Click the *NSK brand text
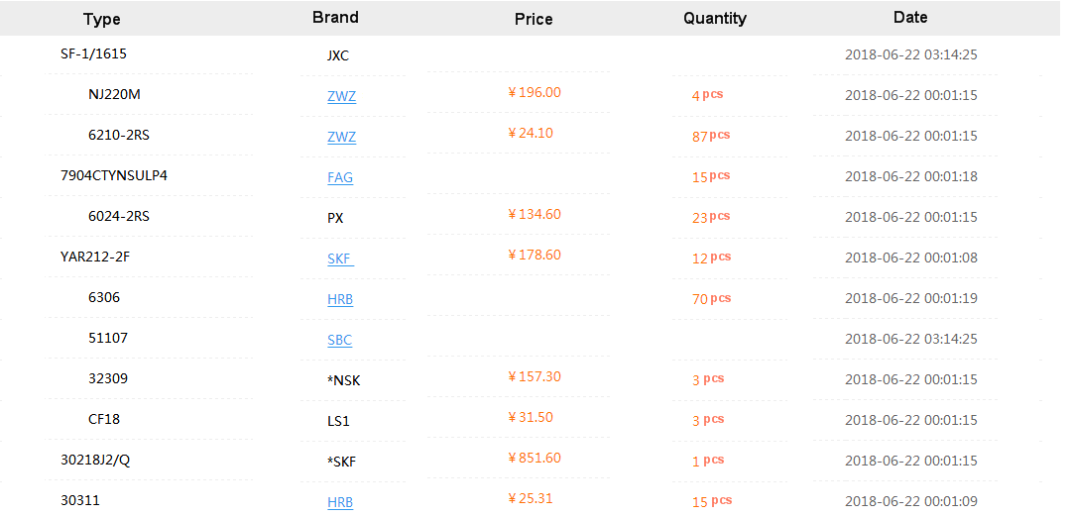Screen dimensions: 1071x517 pos(343,380)
